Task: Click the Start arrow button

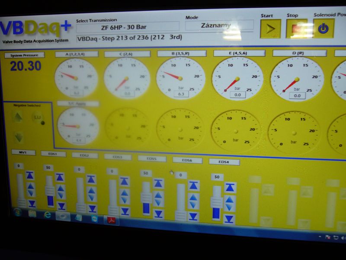Action: (271, 29)
